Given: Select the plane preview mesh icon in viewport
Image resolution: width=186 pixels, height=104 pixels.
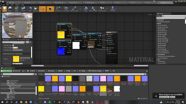Looking at the screenshot, I should coord(25,36).
